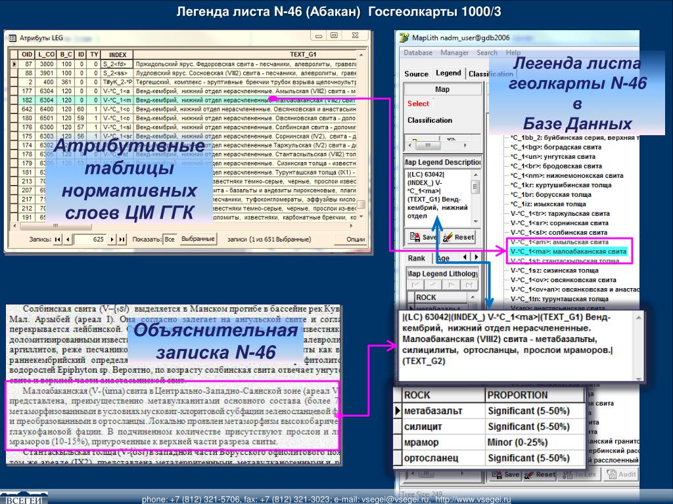The width and height of the screenshot is (673, 504).
Task: Open the Search menu in MapLith
Action: tap(487, 52)
